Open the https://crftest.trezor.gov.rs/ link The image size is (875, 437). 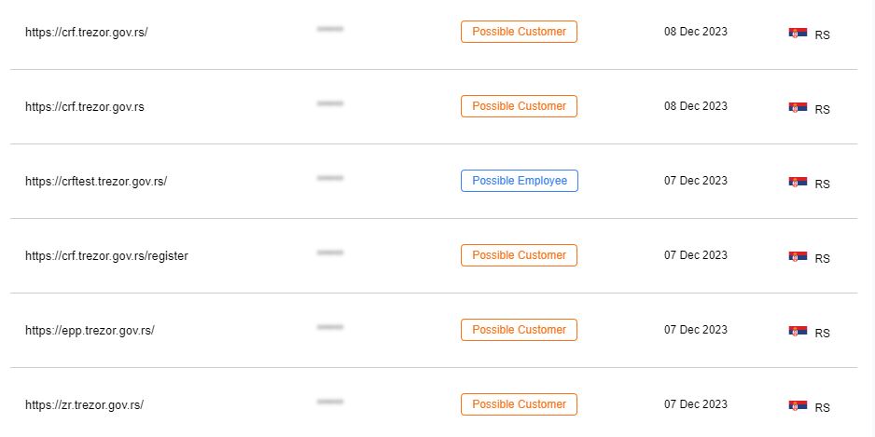click(96, 181)
